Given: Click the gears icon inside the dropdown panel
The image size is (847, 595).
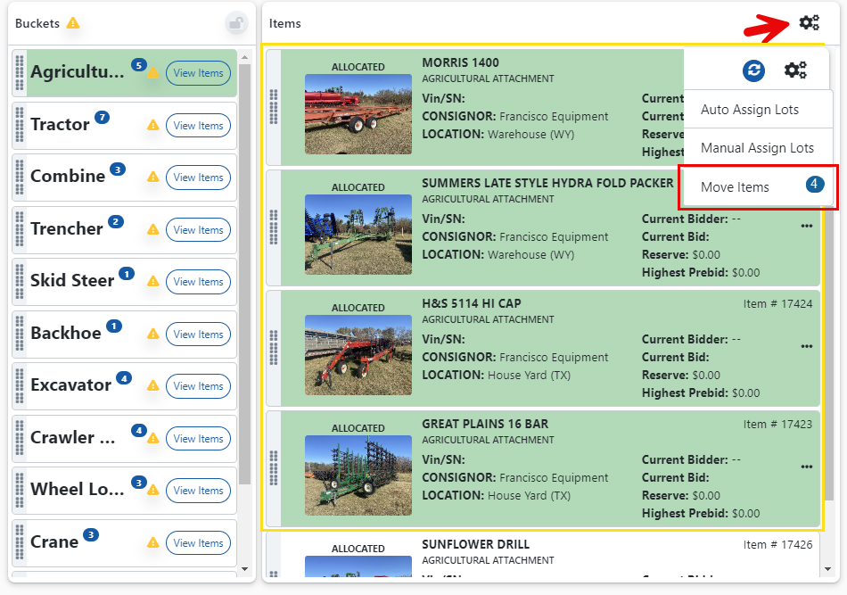Looking at the screenshot, I should pyautogui.click(x=795, y=70).
